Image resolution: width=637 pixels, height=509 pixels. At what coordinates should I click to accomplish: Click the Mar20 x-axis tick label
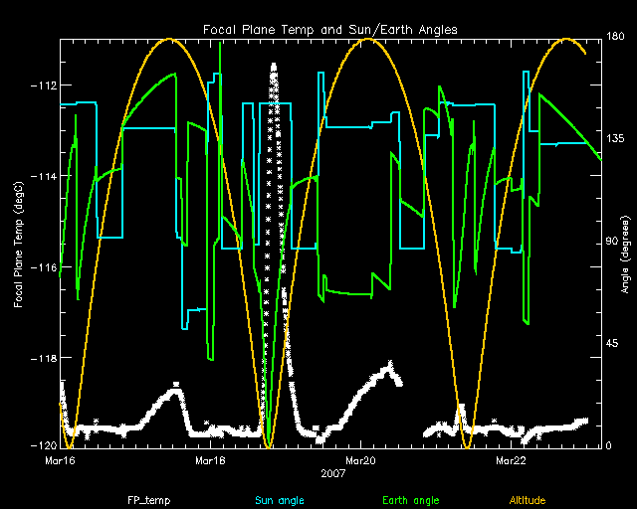pos(360,460)
